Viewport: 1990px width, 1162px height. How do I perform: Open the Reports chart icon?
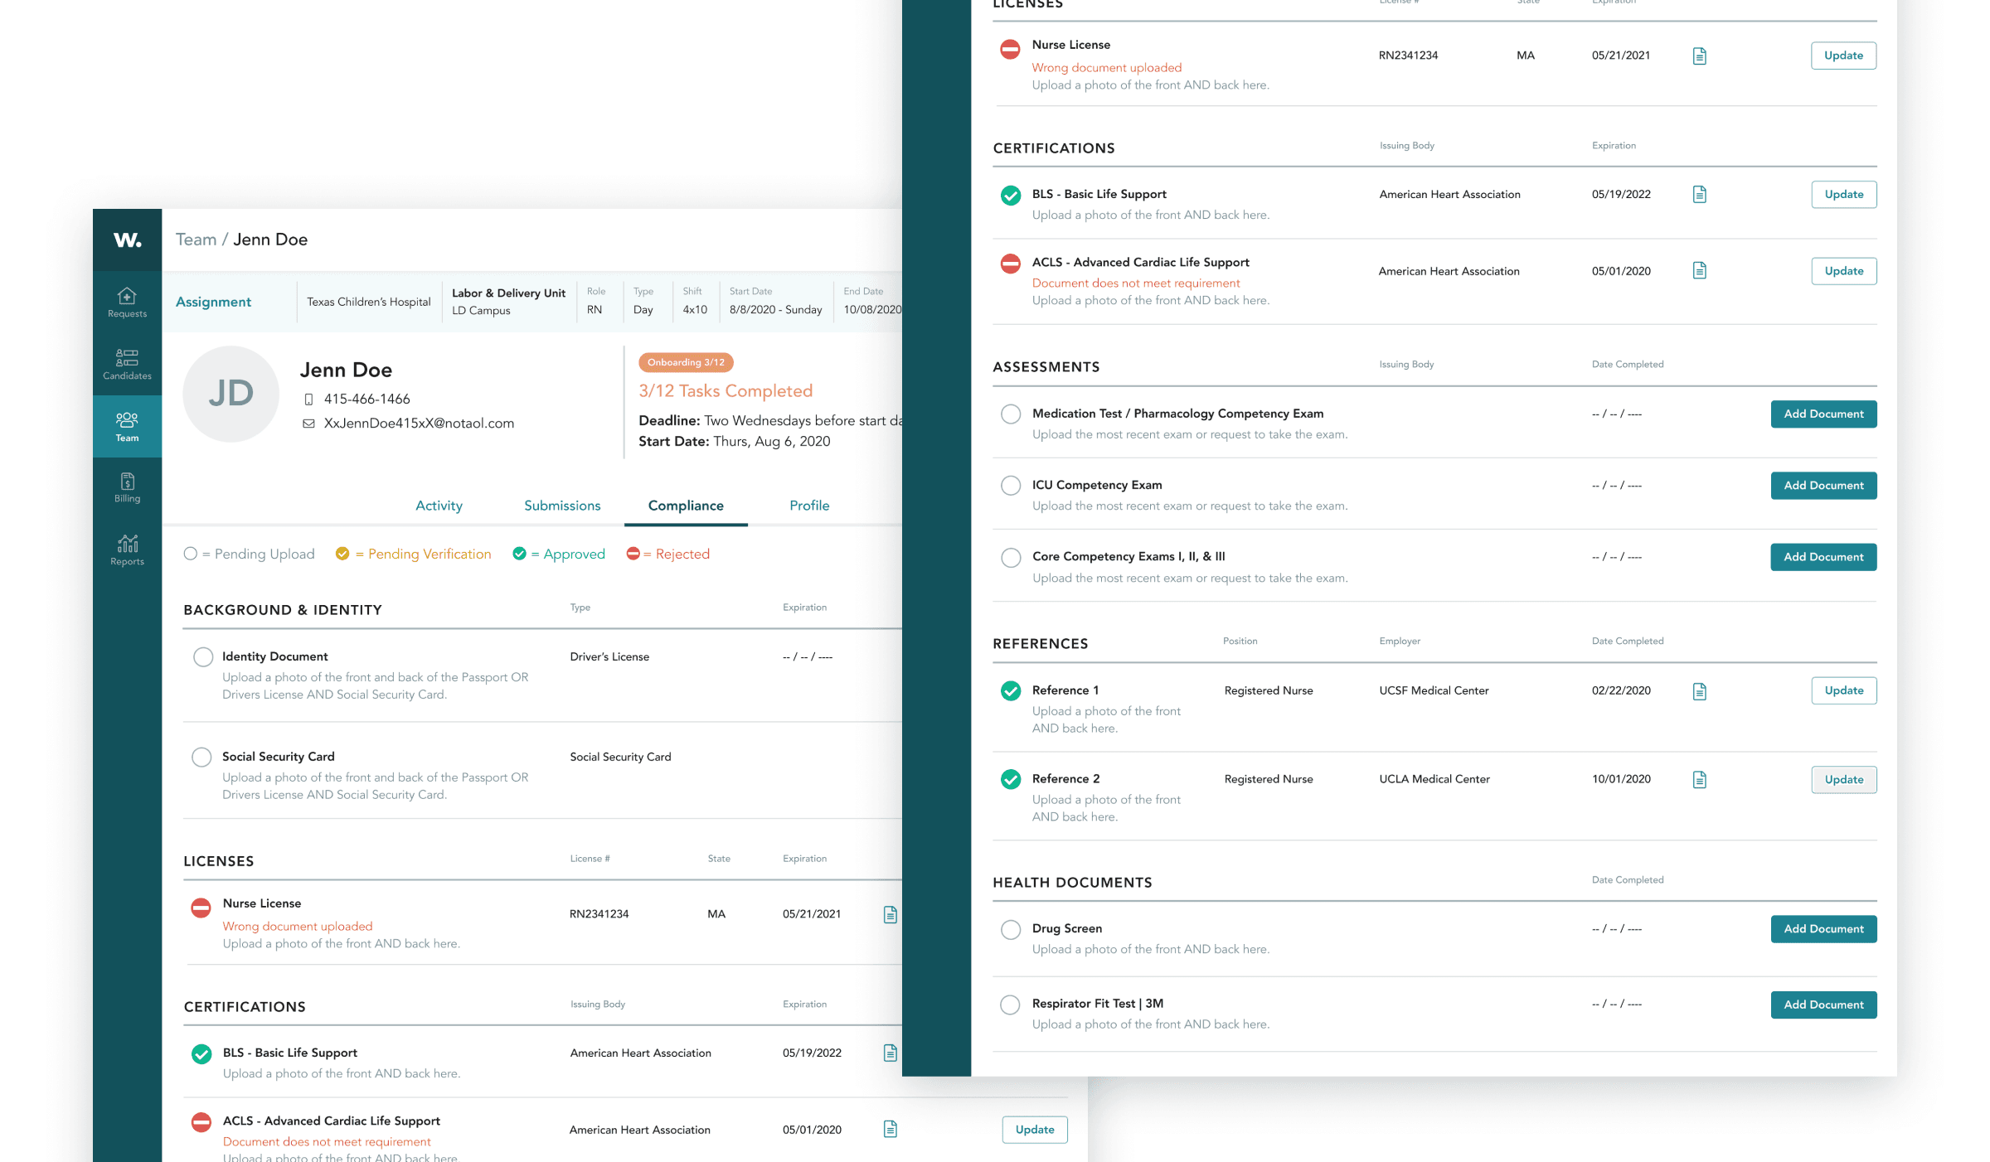(127, 550)
